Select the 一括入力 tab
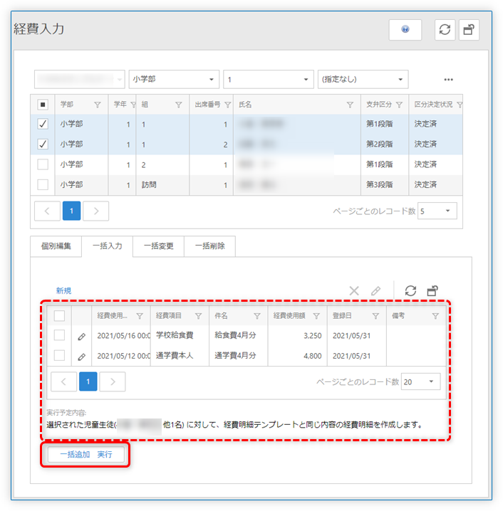The height and width of the screenshot is (511, 503). coord(108,246)
